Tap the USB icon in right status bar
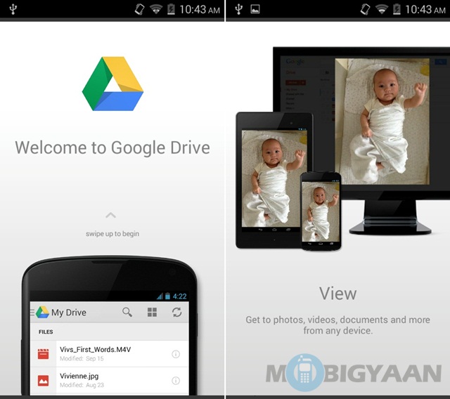 point(239,9)
